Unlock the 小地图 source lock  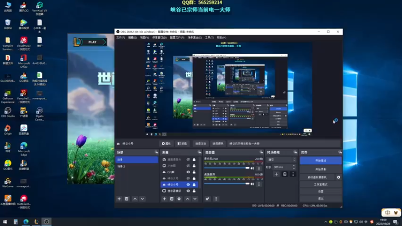[194, 166]
